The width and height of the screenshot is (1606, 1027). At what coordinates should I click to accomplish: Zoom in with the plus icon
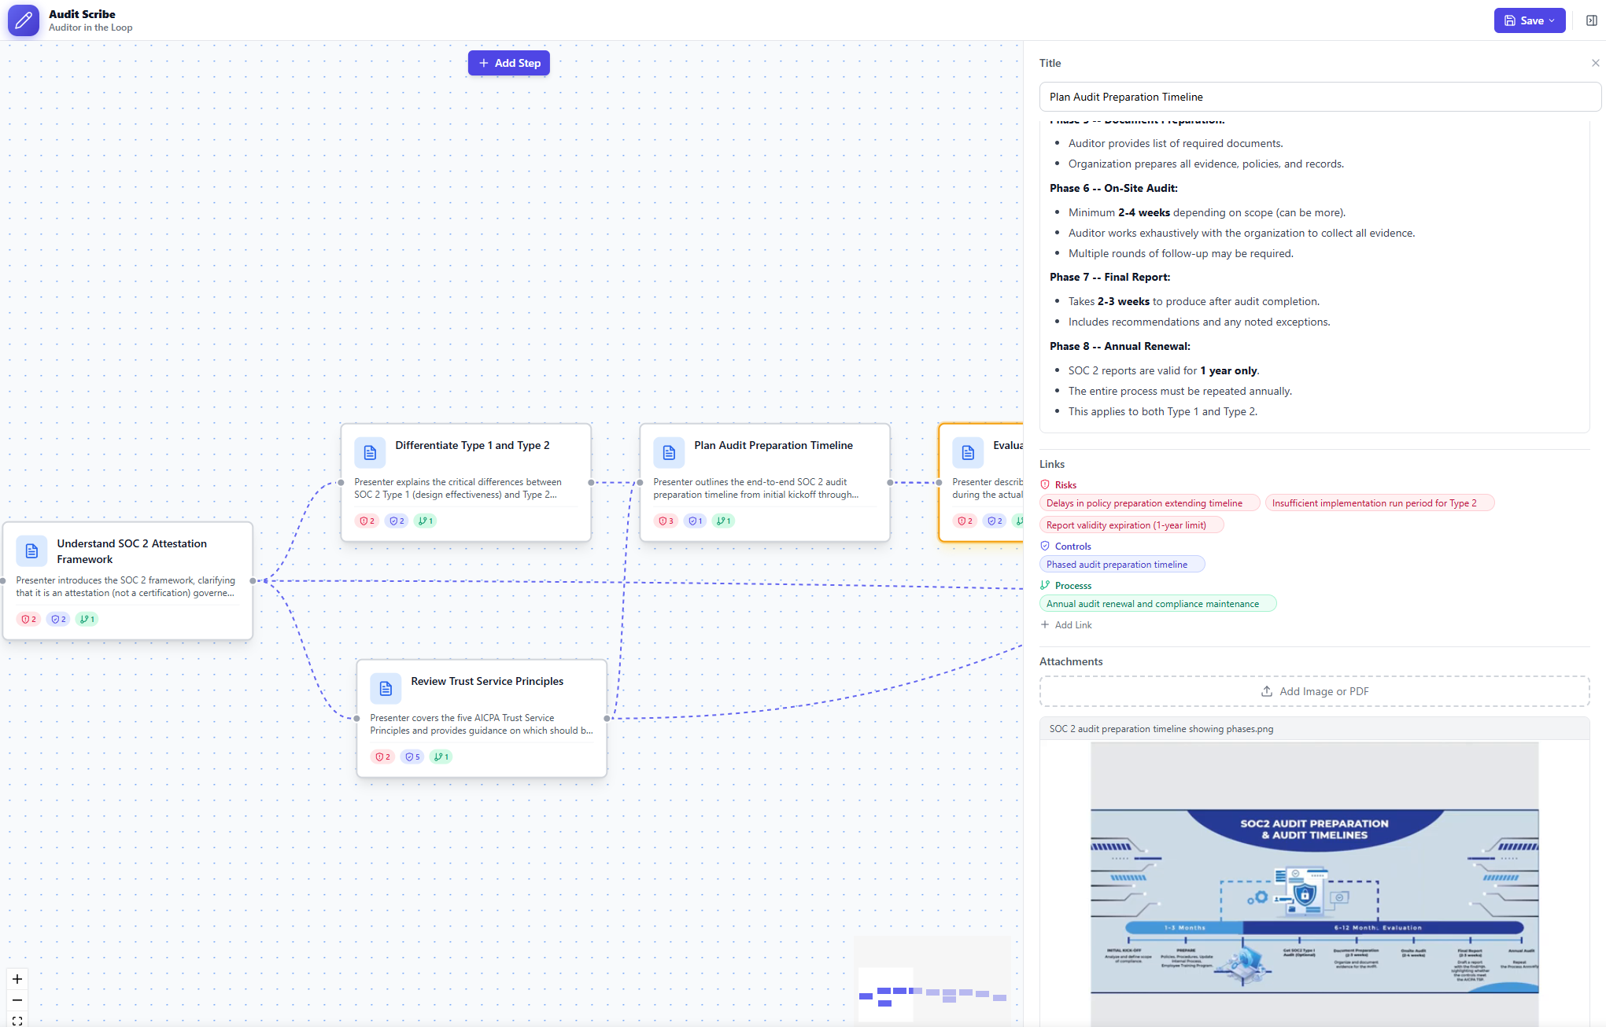[17, 979]
